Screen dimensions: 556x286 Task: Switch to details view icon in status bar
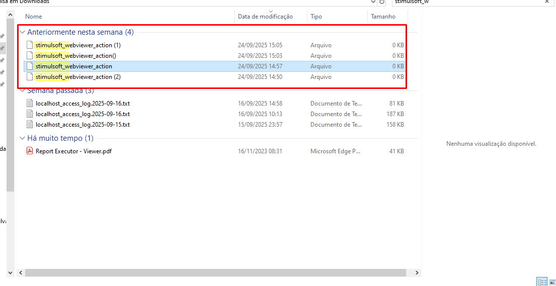542,282
